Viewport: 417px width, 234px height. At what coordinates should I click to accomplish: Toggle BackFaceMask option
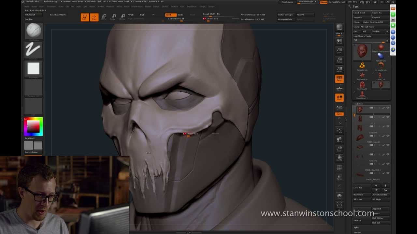tap(58, 15)
